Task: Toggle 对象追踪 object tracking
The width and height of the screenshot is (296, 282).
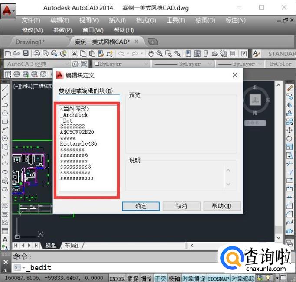Action: (243, 279)
